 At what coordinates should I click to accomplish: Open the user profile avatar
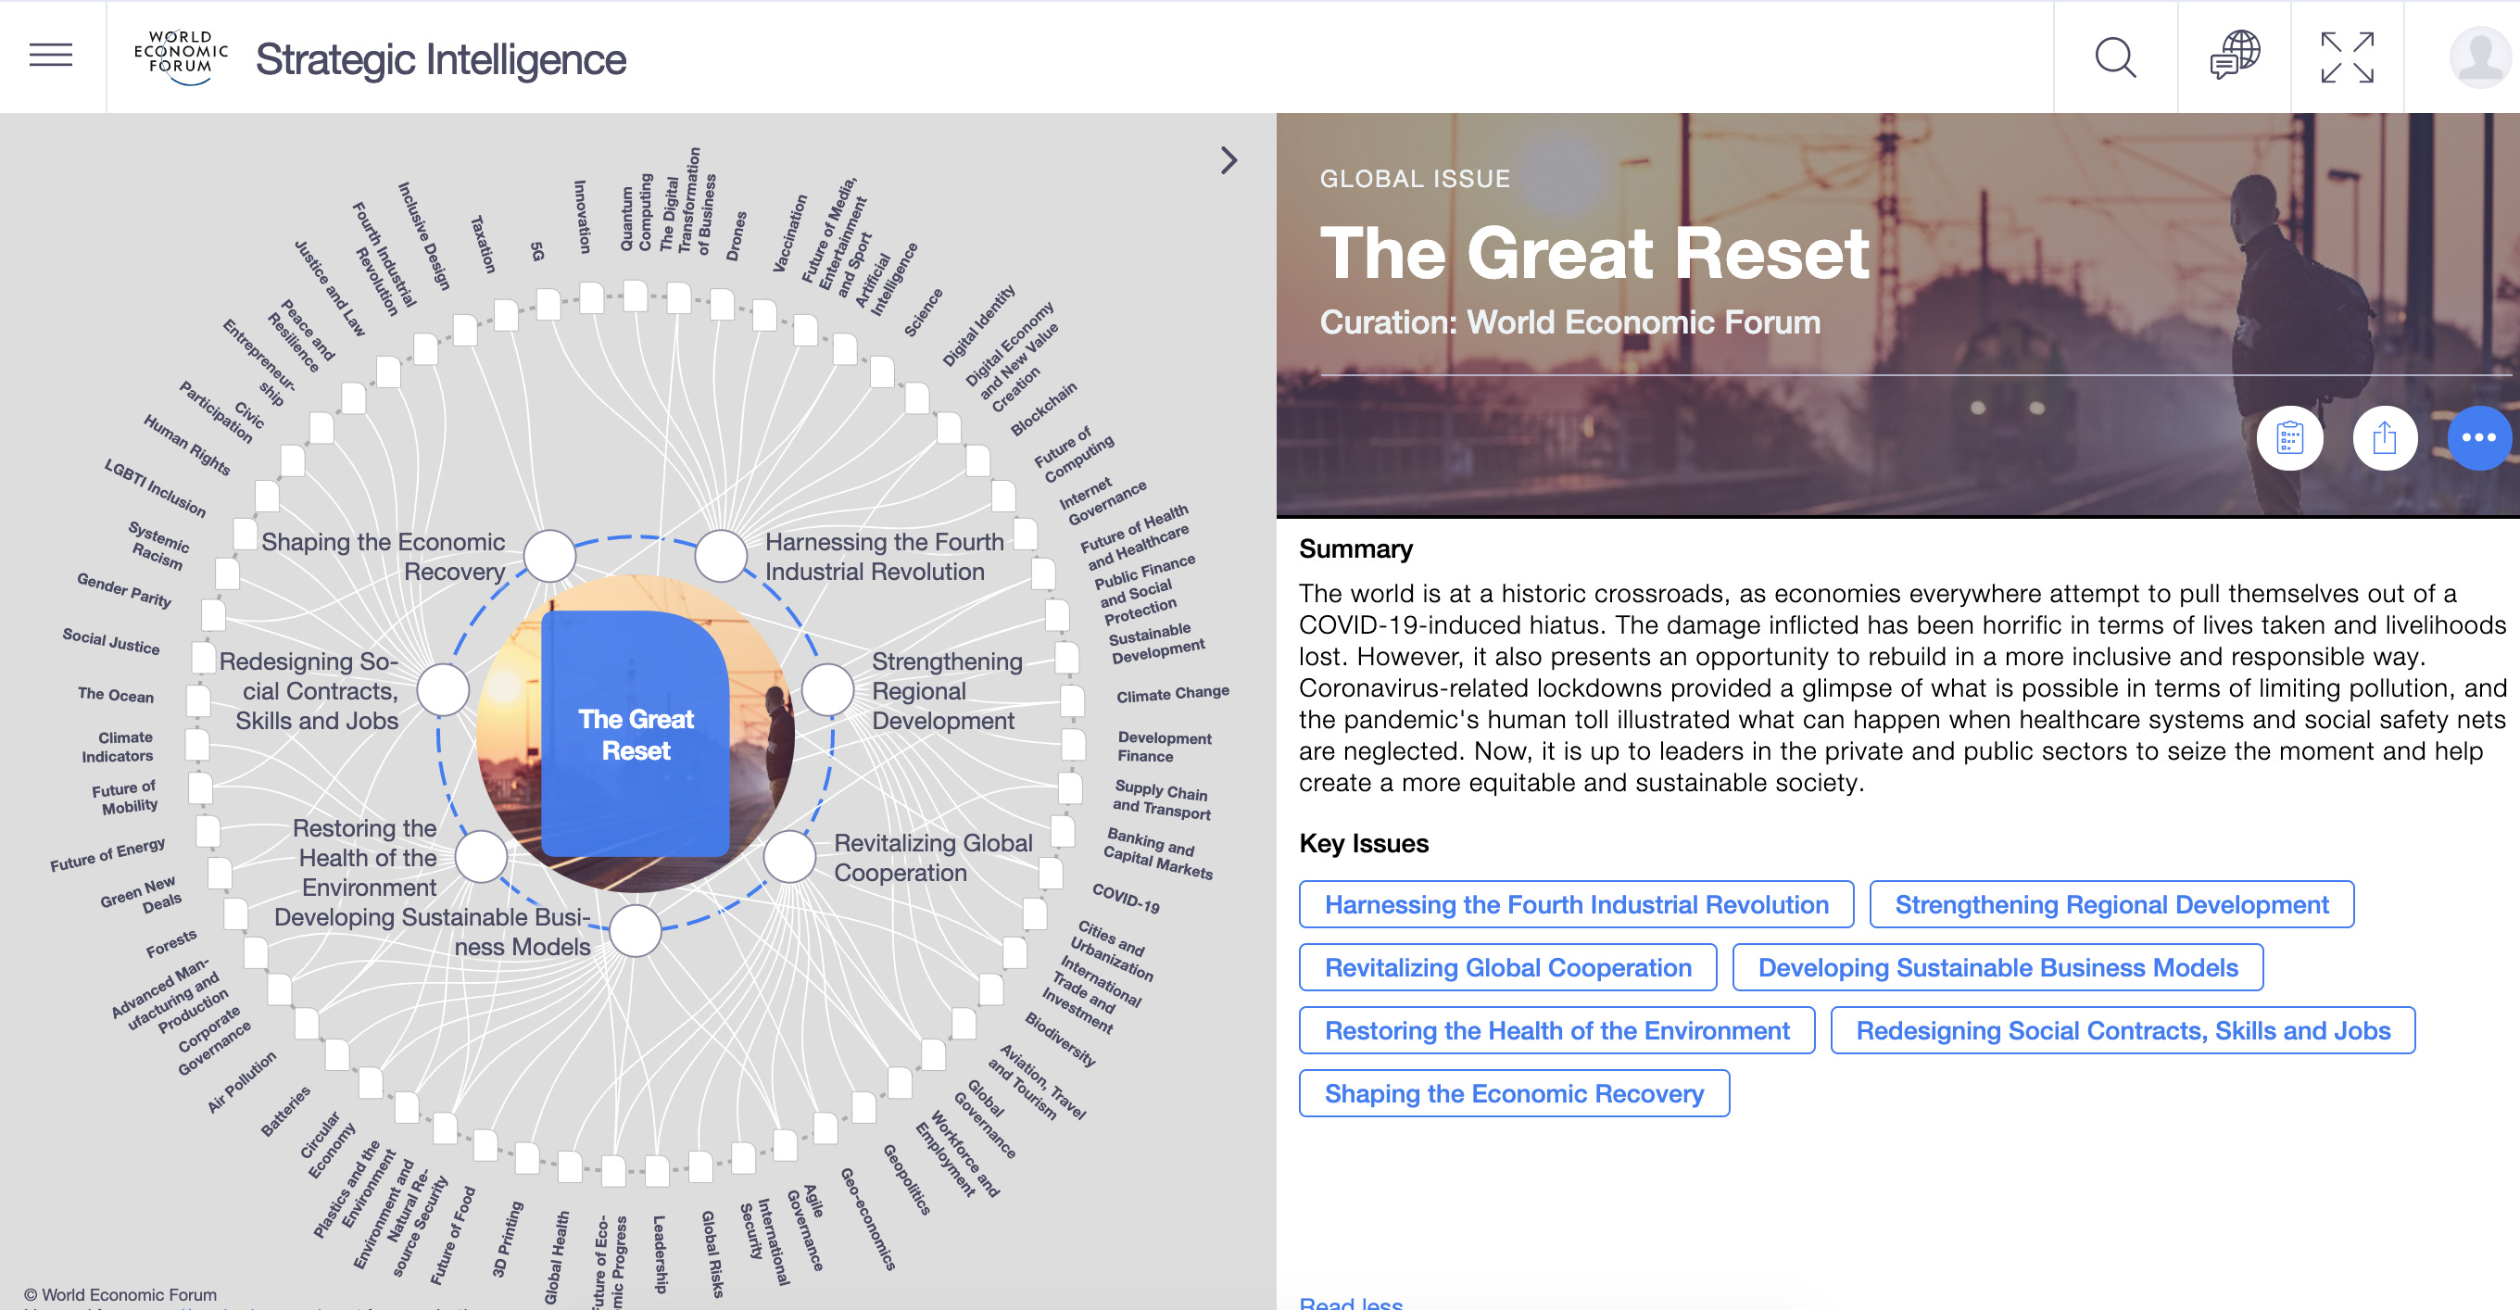coord(2479,57)
